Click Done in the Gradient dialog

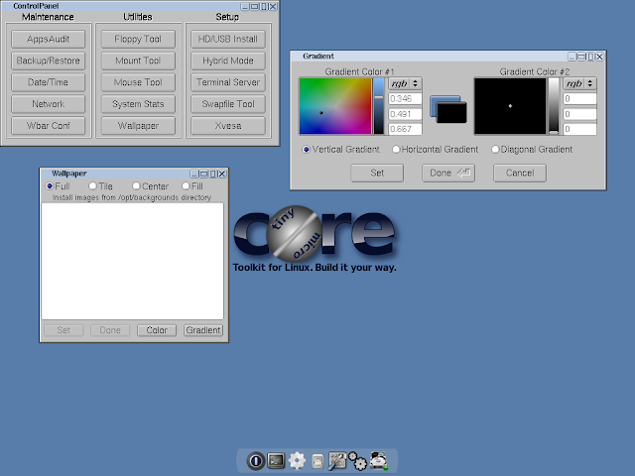pos(448,173)
